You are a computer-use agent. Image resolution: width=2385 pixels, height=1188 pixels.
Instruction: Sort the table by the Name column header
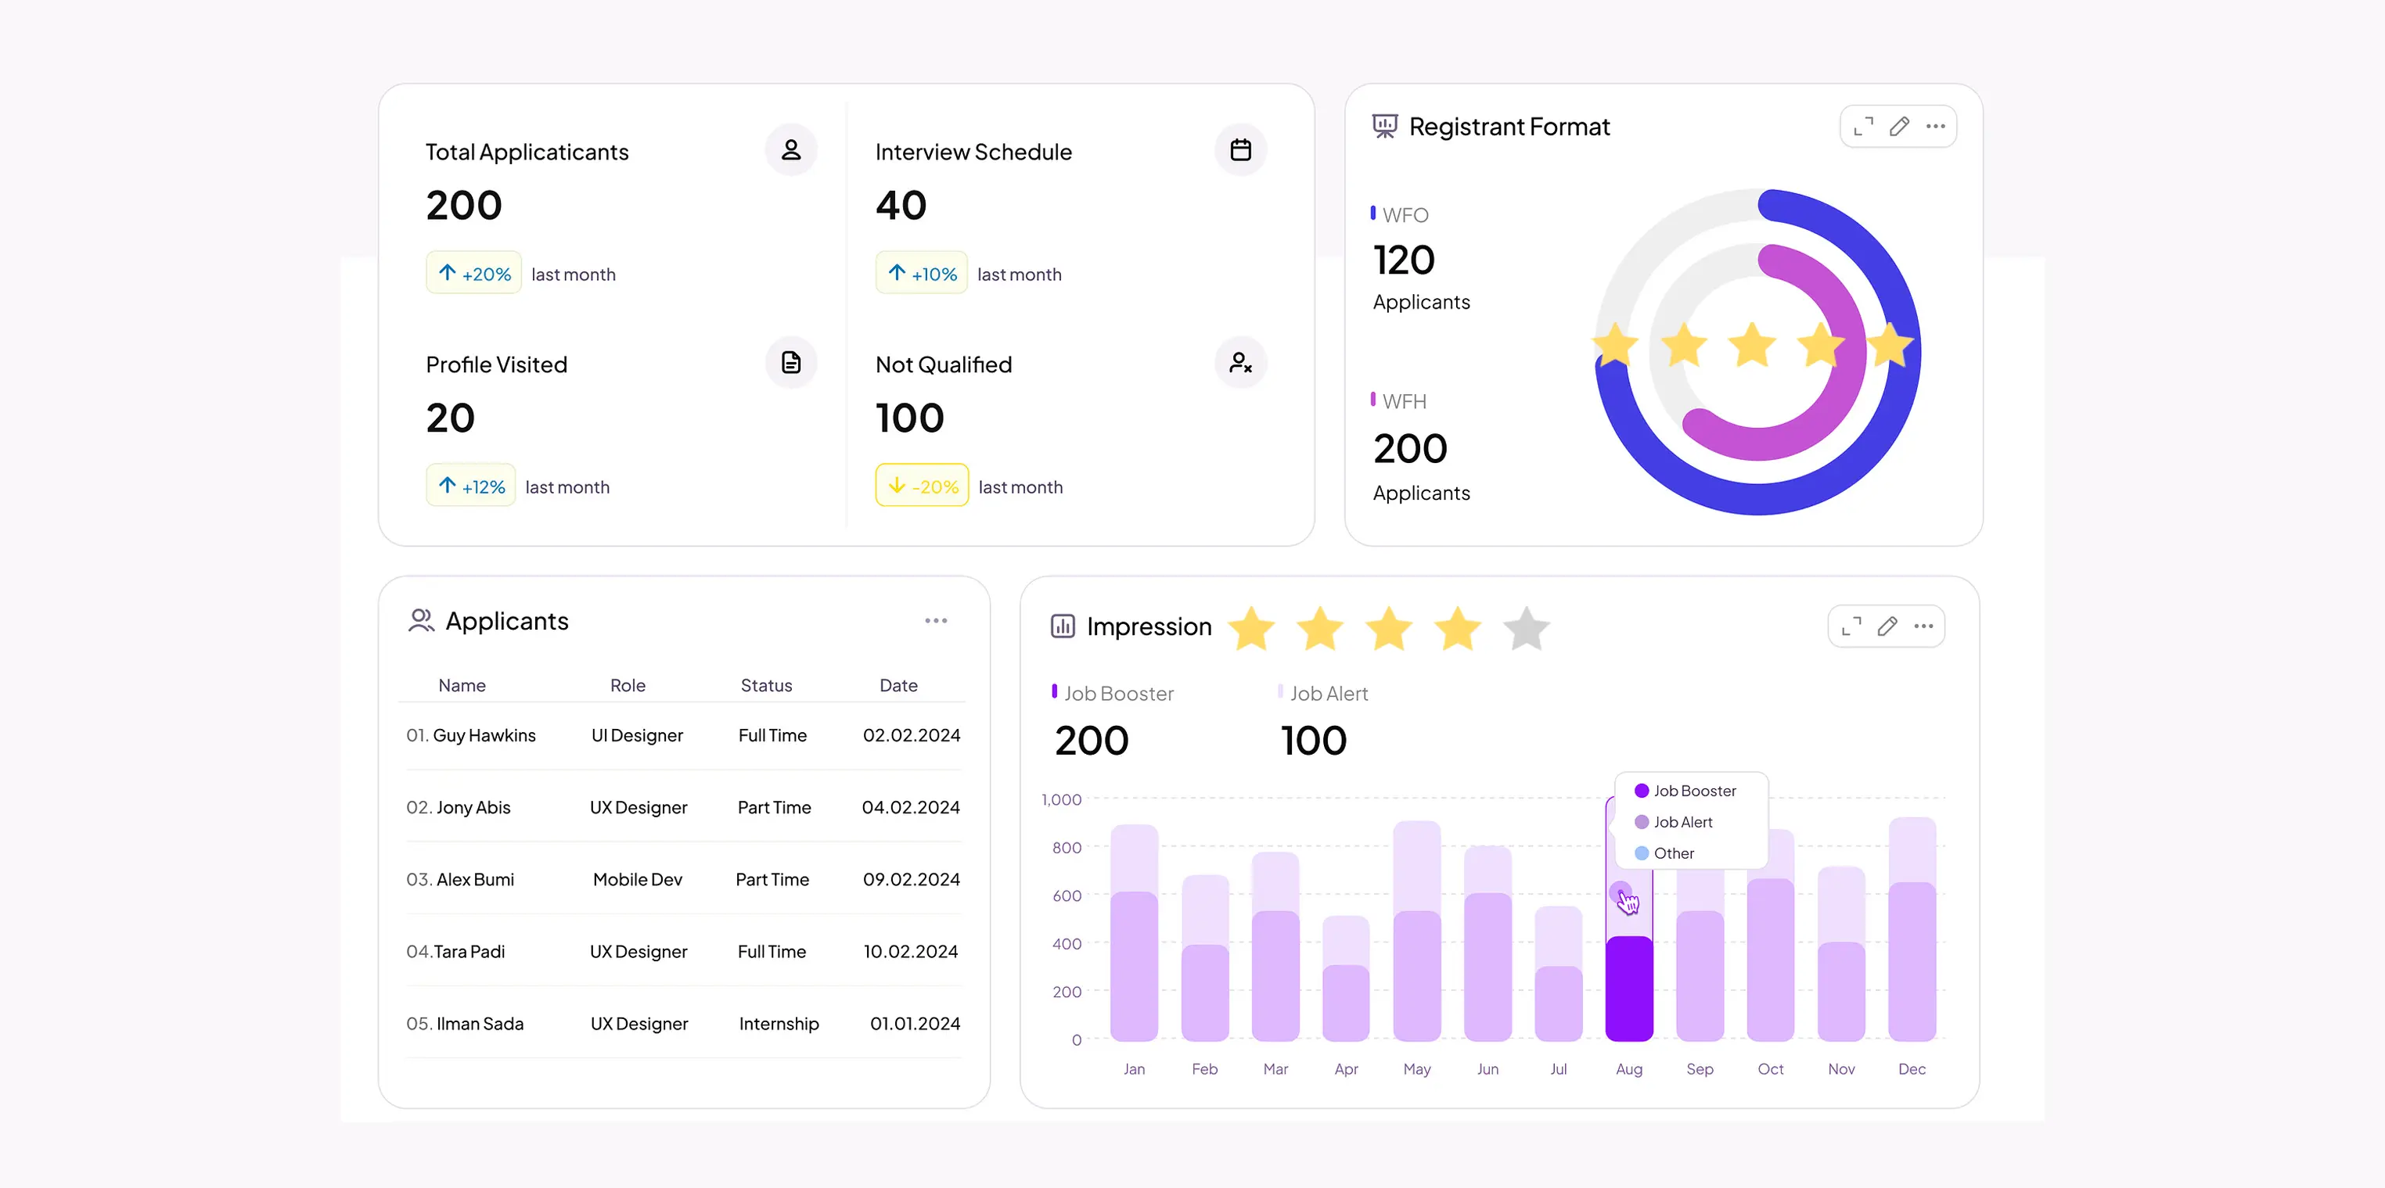pyautogui.click(x=461, y=686)
